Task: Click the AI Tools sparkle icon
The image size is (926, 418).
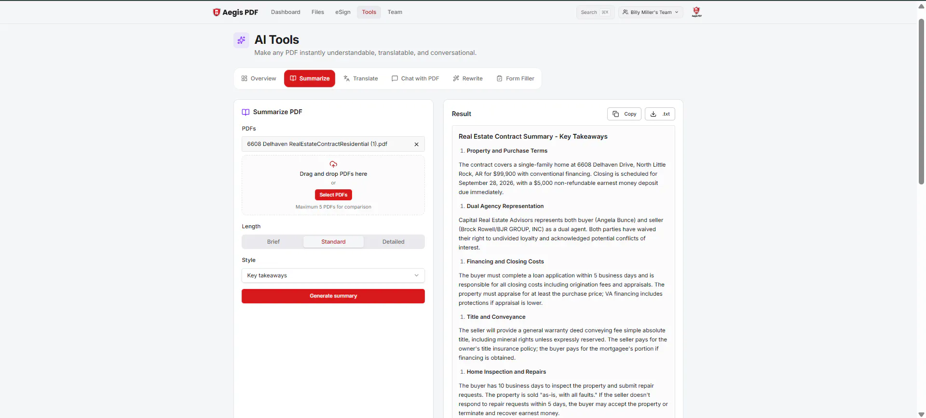Action: pyautogui.click(x=242, y=40)
